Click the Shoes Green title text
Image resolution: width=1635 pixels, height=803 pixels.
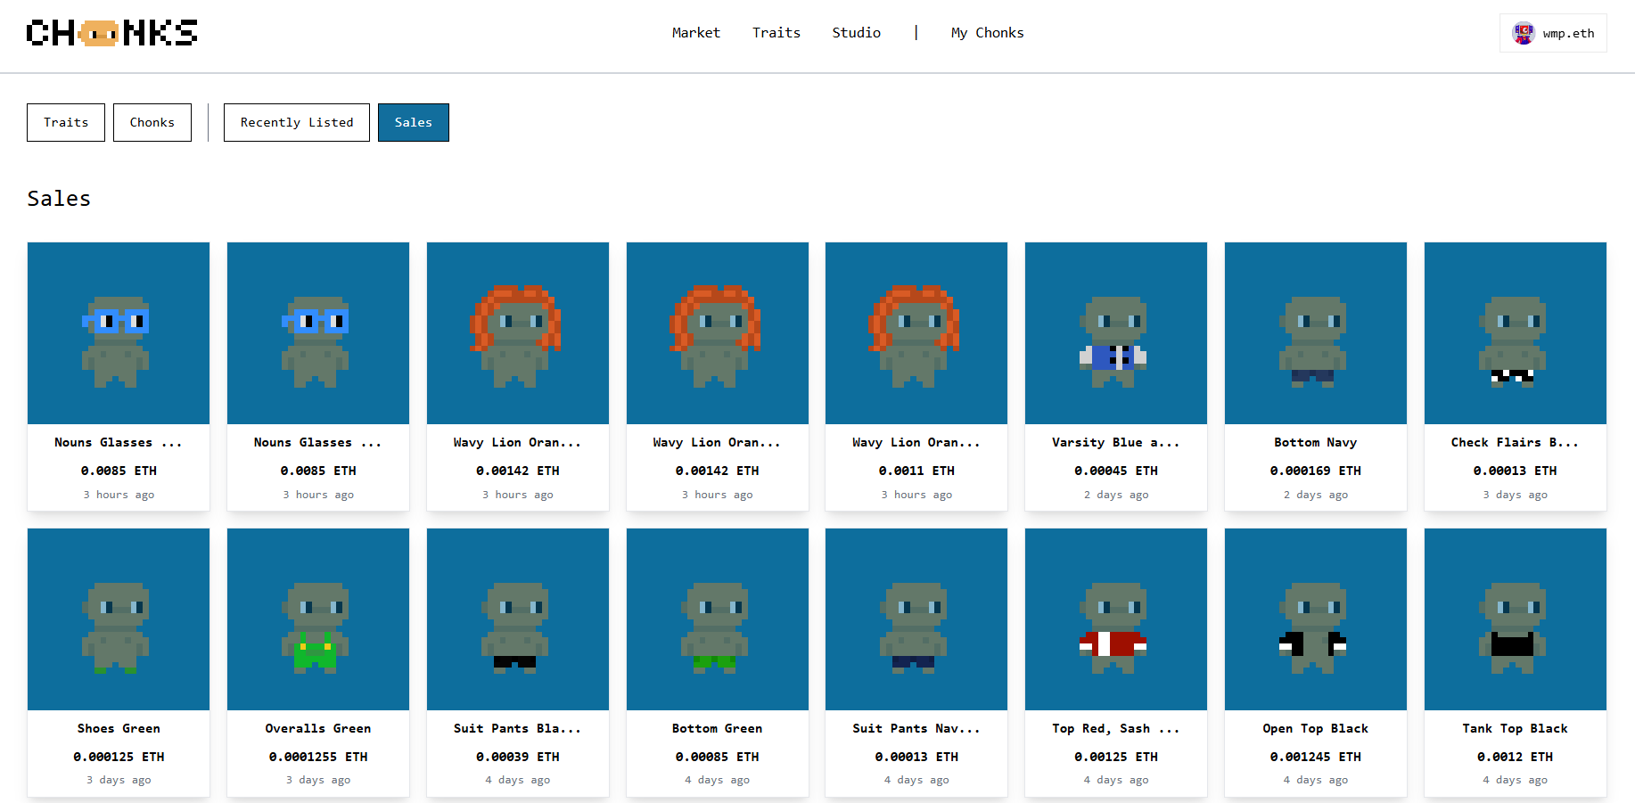[x=119, y=729]
